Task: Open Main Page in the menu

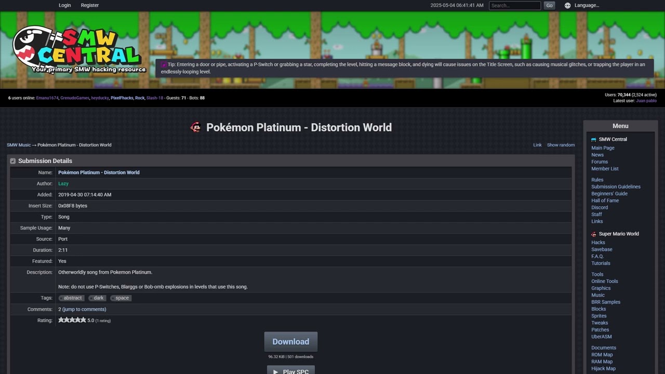Action: coord(603,148)
